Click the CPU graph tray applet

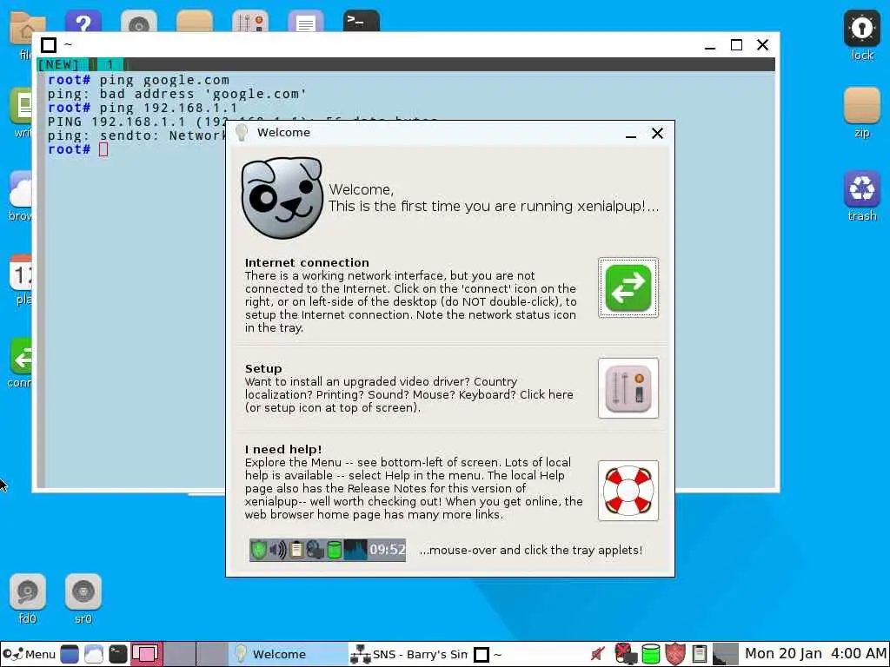point(725,654)
